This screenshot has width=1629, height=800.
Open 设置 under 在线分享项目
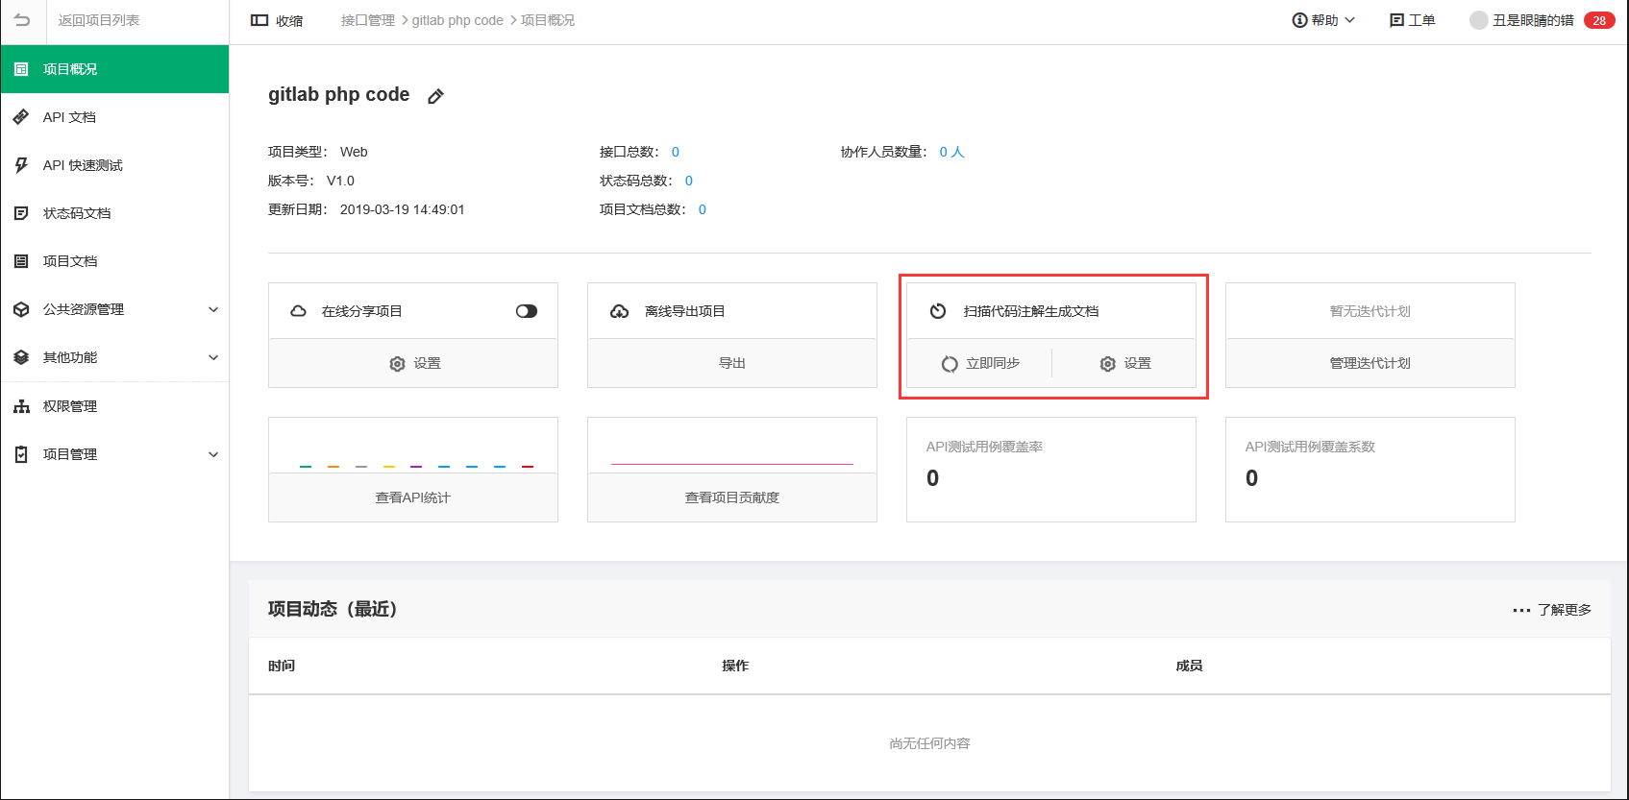click(413, 363)
